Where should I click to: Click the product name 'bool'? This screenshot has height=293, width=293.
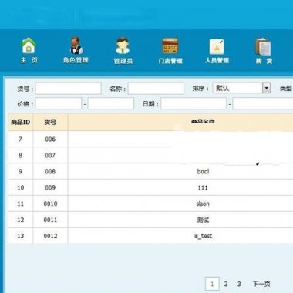[x=203, y=171]
